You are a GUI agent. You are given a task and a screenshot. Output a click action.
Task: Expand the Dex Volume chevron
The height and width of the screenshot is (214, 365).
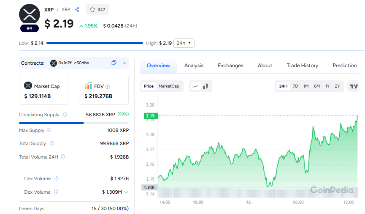point(126,192)
